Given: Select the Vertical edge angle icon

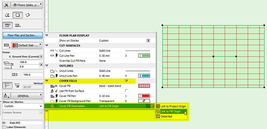Looking at the screenshot, I should [7, 85].
